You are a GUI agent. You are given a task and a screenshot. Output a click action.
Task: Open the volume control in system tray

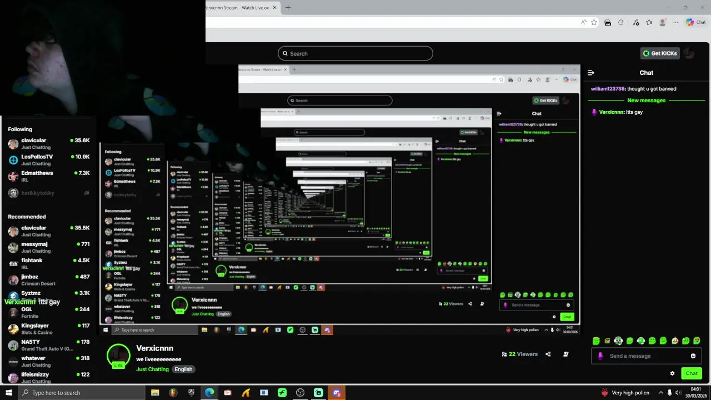point(678,393)
